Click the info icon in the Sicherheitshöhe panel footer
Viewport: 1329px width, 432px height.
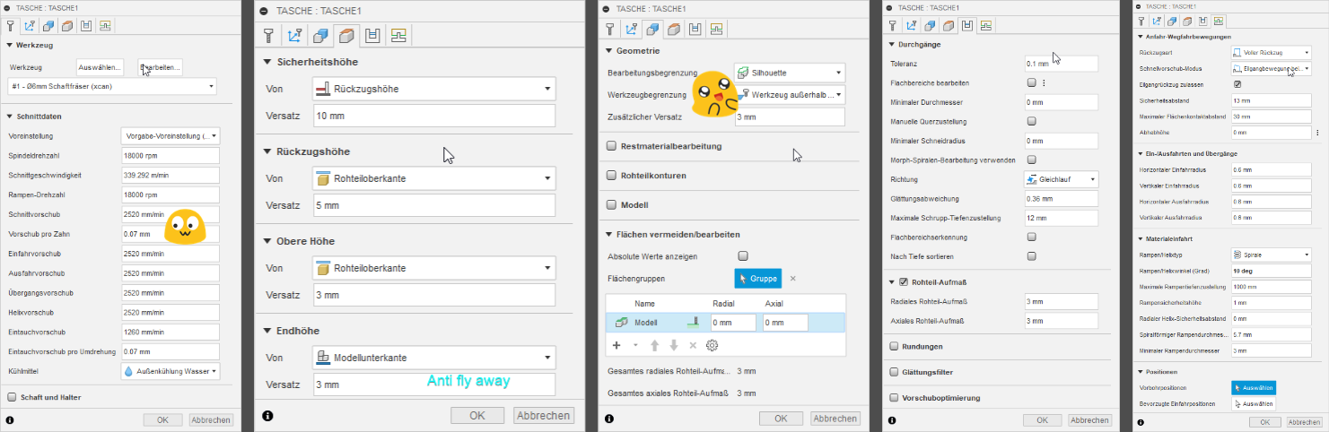point(267,416)
